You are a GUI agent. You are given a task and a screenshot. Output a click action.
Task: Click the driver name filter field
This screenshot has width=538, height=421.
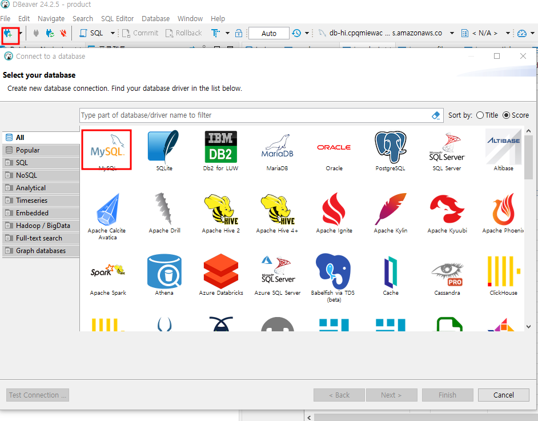point(254,115)
